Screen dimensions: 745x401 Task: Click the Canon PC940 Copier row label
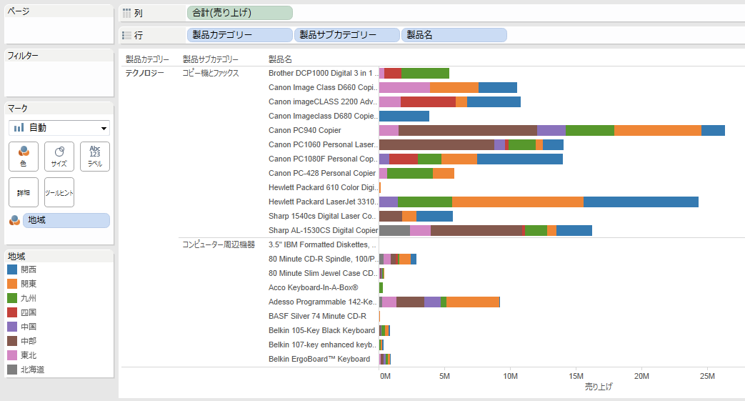click(304, 130)
